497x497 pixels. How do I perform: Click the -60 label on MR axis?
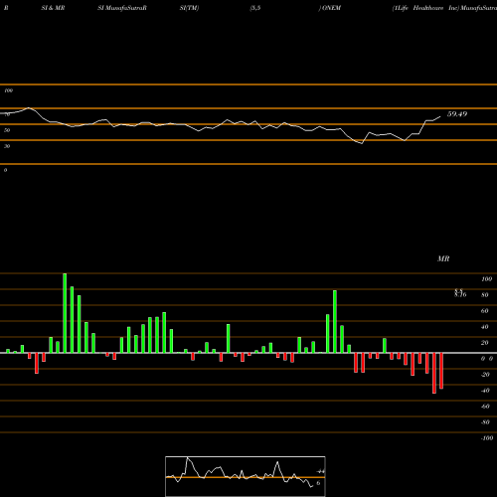click(x=485, y=407)
